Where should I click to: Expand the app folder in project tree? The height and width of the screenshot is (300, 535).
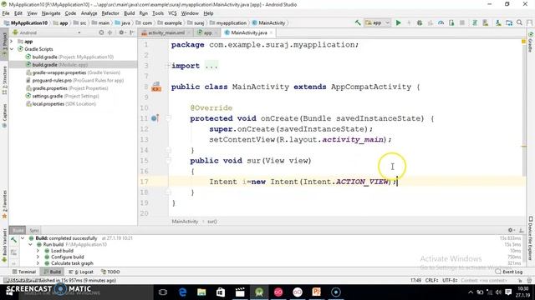(12, 41)
